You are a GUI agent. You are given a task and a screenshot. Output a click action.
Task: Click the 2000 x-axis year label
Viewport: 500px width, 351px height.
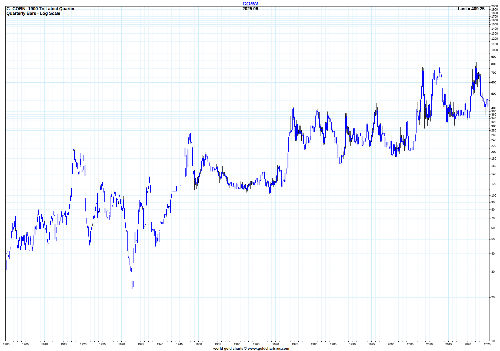(x=391, y=344)
